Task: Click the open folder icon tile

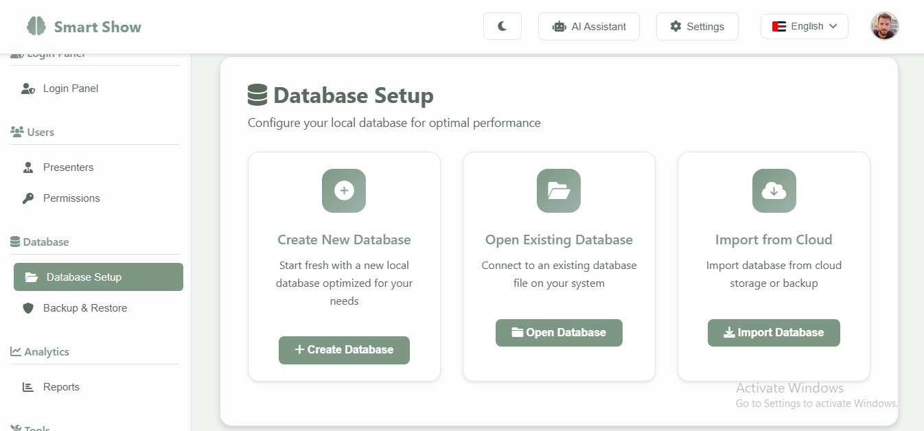Action: click(559, 191)
